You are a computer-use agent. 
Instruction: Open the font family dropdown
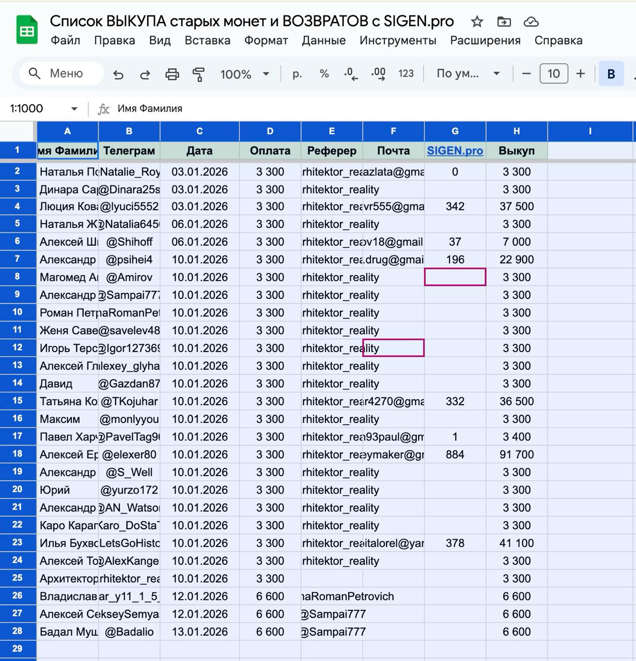[x=468, y=74]
